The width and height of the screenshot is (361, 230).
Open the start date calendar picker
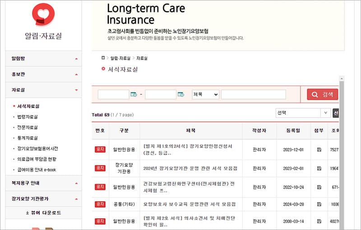tap(133, 94)
